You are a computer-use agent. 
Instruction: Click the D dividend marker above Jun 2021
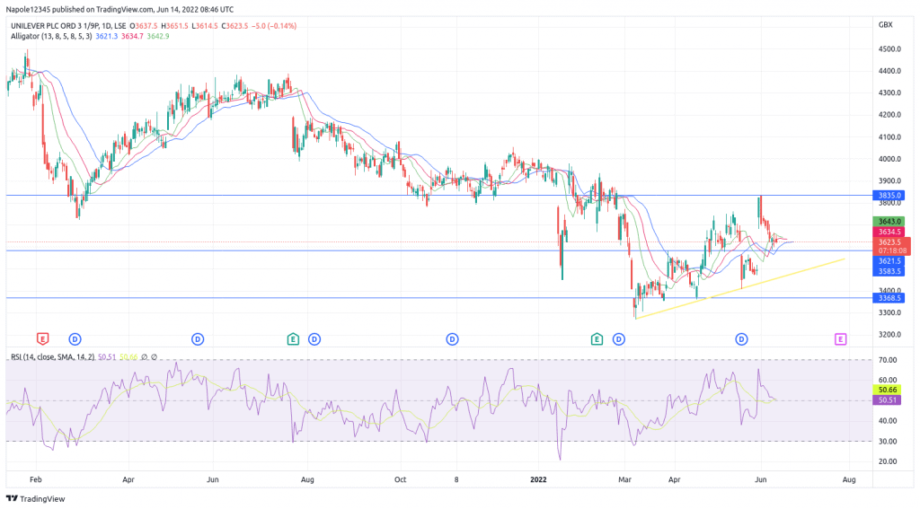pos(198,339)
